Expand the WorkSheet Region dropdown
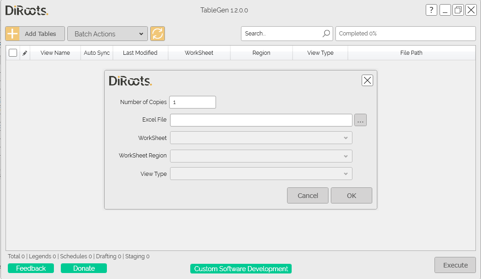 point(261,156)
